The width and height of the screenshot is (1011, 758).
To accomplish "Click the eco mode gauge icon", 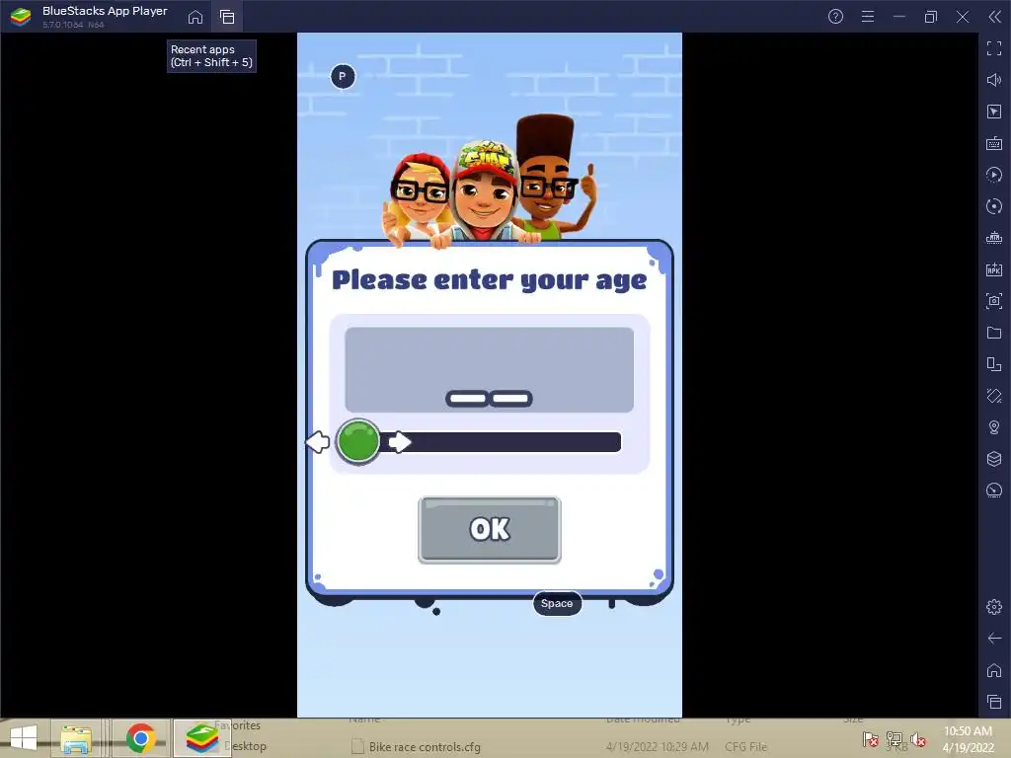I will (994, 491).
